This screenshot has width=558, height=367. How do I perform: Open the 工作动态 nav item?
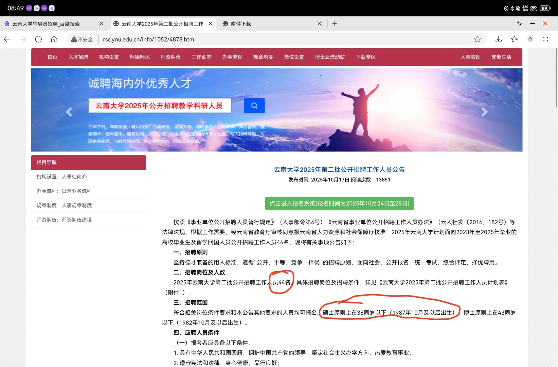tap(202, 57)
